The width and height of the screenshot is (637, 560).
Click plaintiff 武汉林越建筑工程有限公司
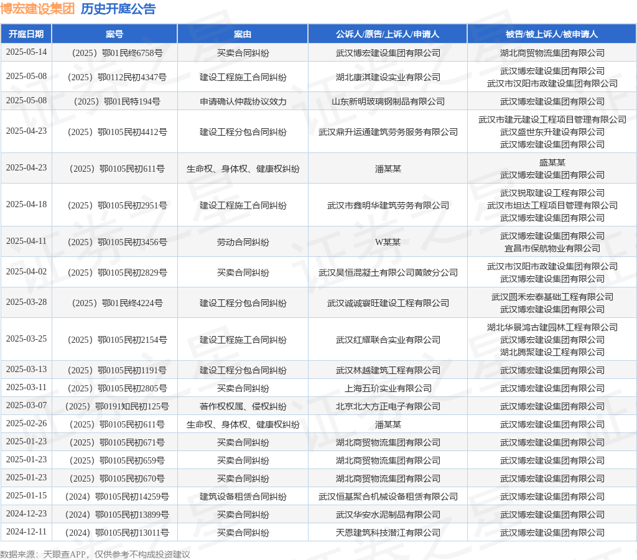click(x=388, y=370)
